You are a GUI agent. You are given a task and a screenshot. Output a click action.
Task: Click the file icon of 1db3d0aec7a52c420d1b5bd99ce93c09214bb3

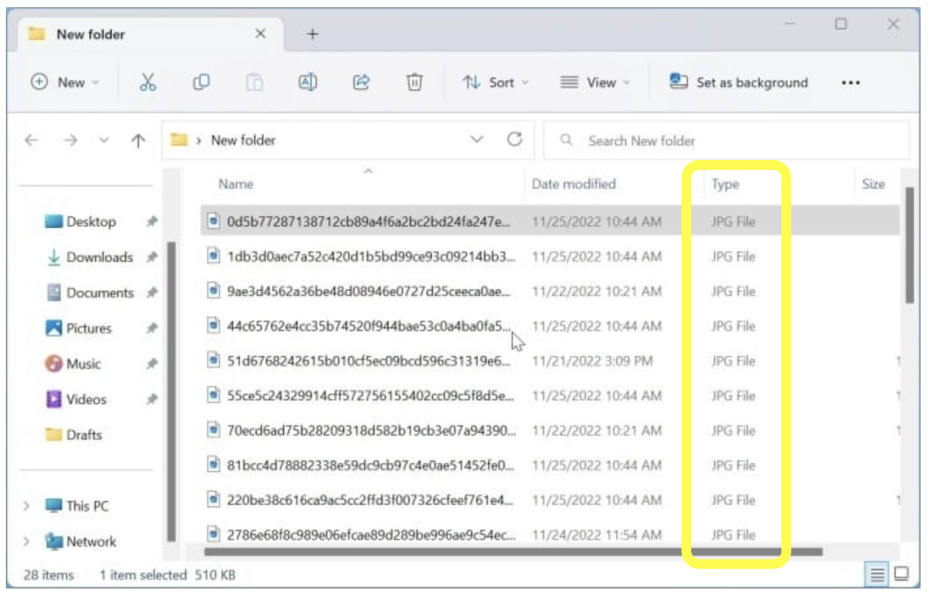(213, 255)
